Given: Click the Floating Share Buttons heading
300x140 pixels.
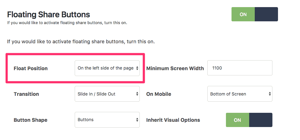Looking at the screenshot, I should [48, 15].
